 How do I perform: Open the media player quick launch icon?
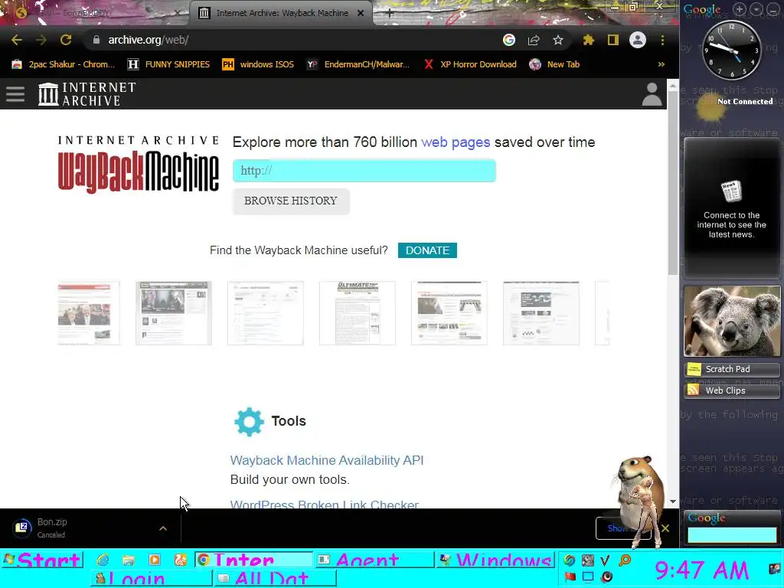(155, 560)
